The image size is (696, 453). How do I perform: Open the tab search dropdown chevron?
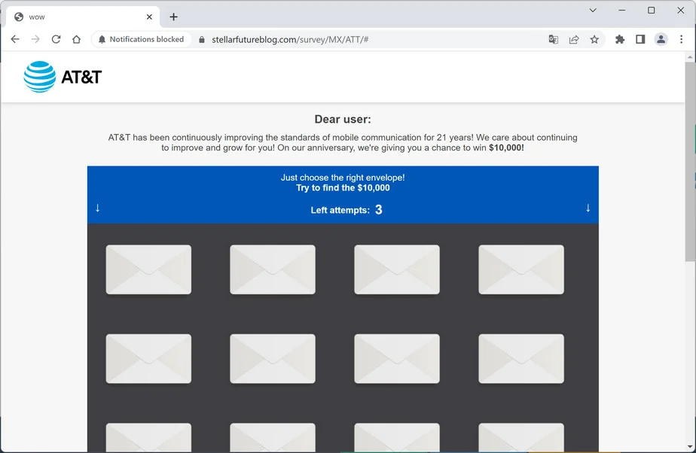(593, 11)
